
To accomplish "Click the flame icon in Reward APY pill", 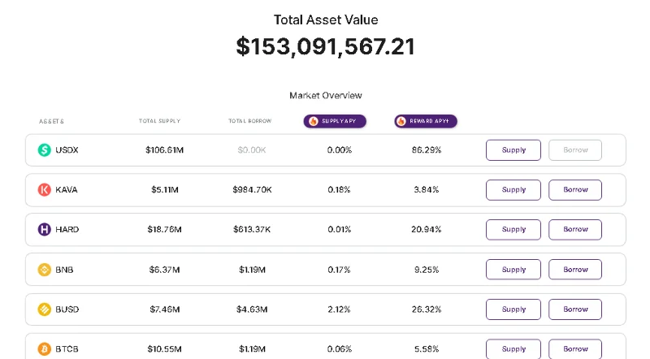I will [401, 121].
